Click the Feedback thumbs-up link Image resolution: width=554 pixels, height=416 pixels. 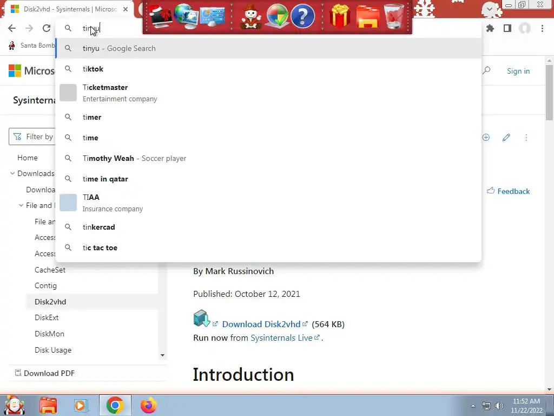click(x=508, y=191)
